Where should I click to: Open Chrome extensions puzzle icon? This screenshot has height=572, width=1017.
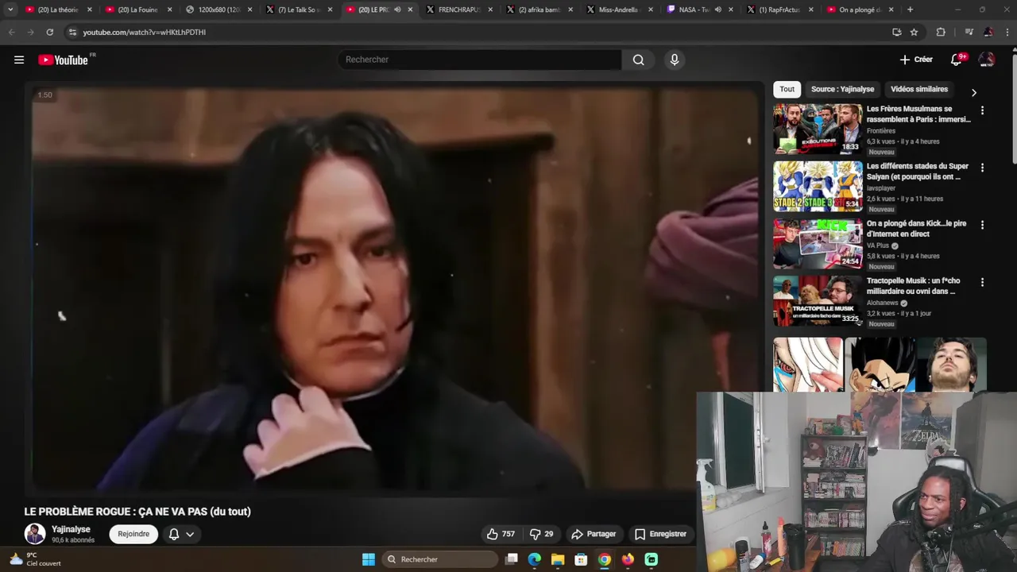(x=941, y=32)
